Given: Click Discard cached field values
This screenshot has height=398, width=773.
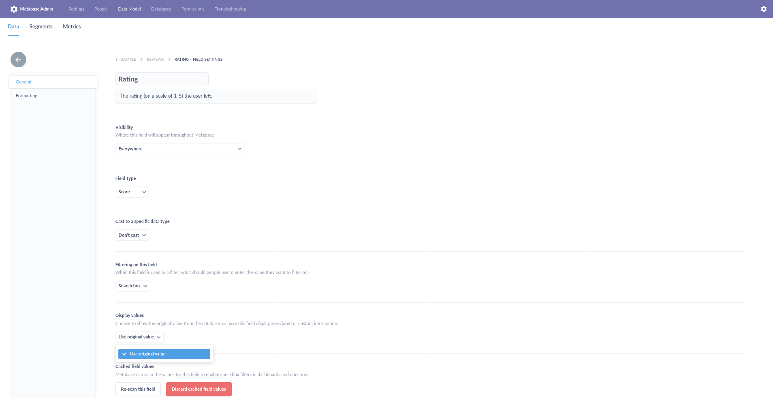Looking at the screenshot, I should (x=199, y=389).
